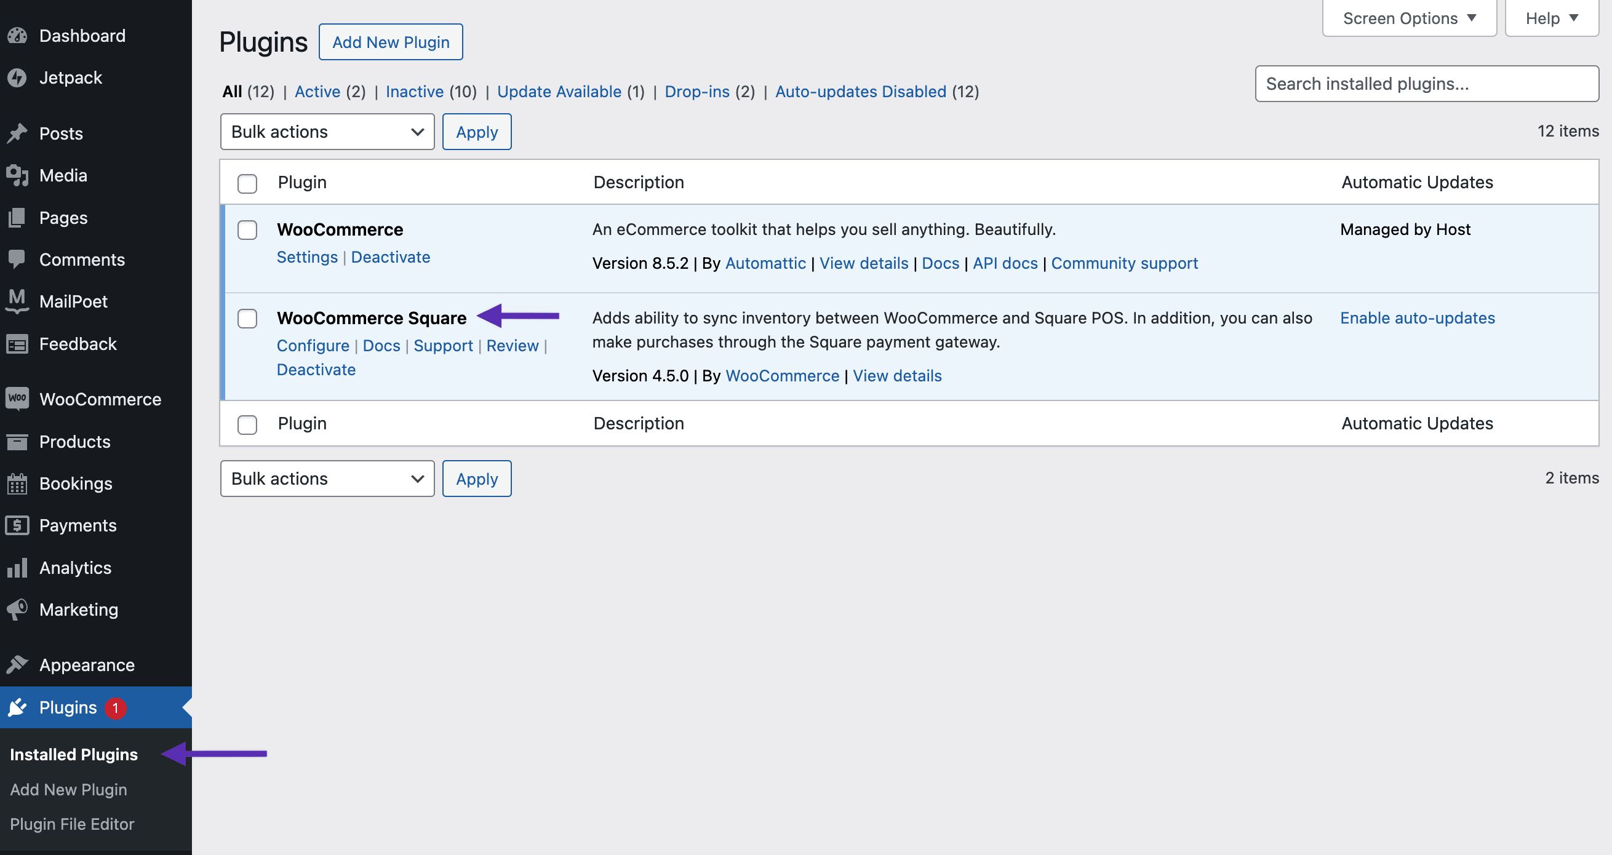Open the top Bulk actions dropdown

[327, 132]
